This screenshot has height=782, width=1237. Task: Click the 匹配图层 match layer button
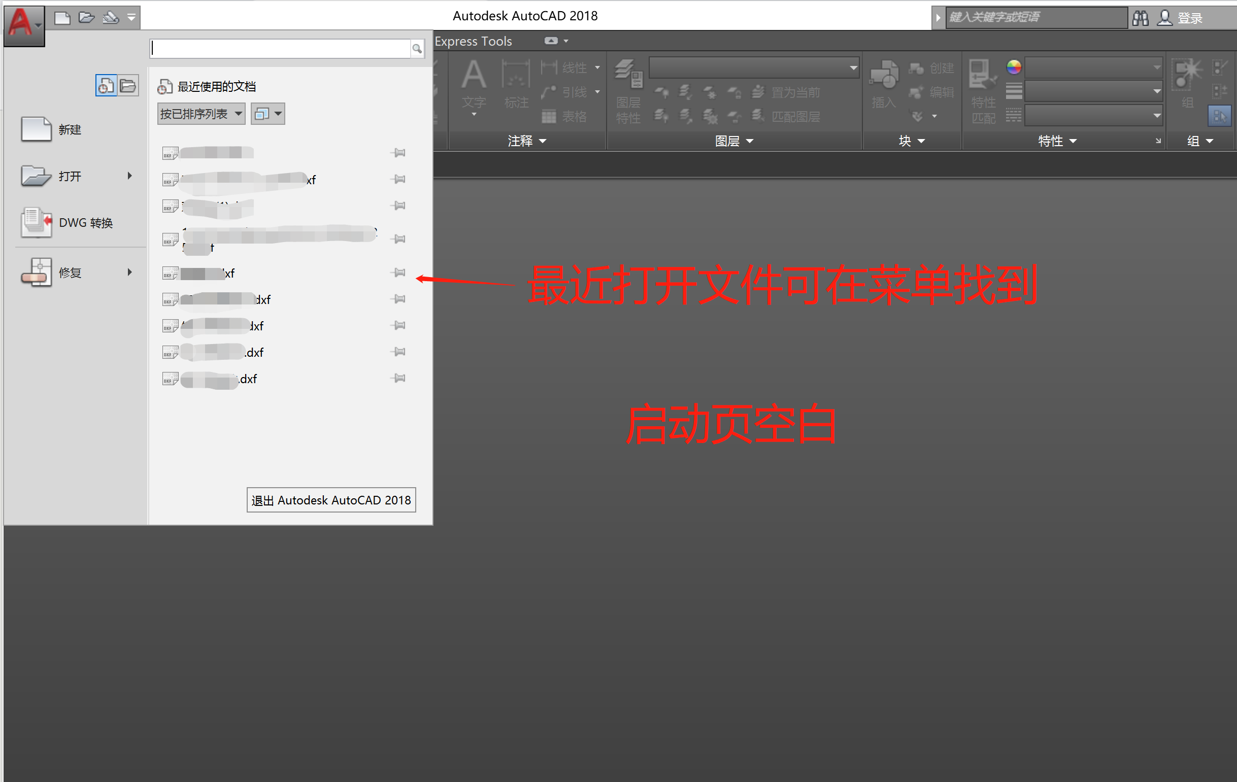pyautogui.click(x=786, y=117)
